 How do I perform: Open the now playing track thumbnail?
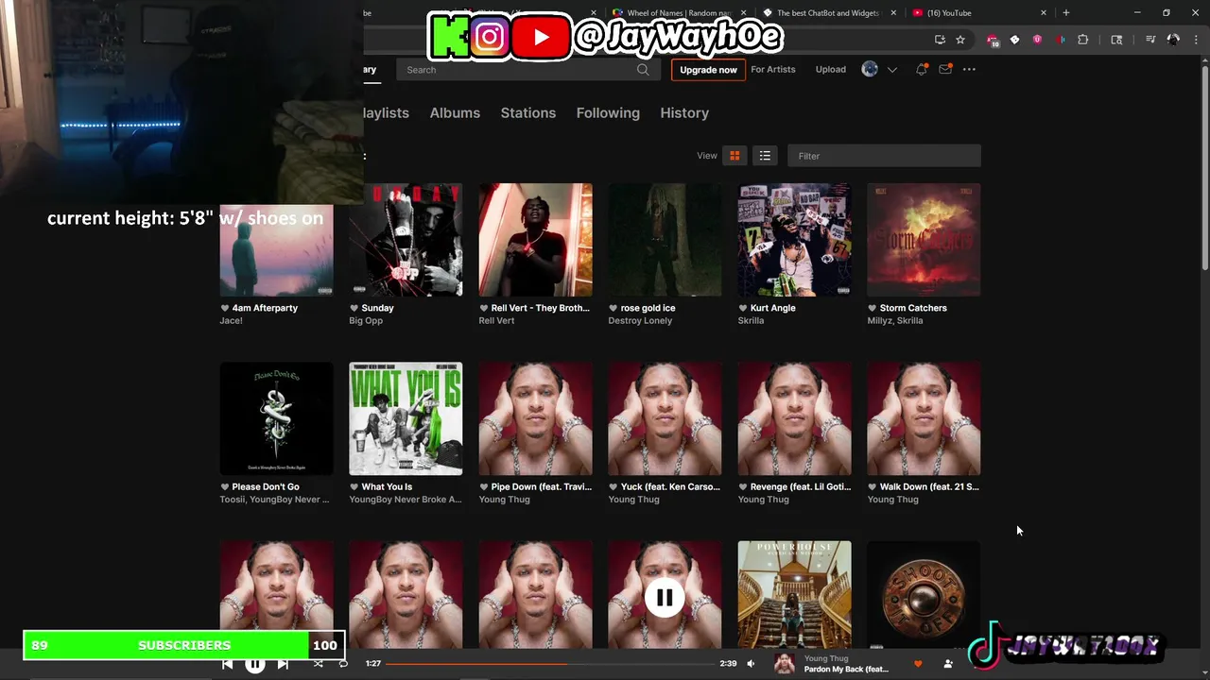784,664
